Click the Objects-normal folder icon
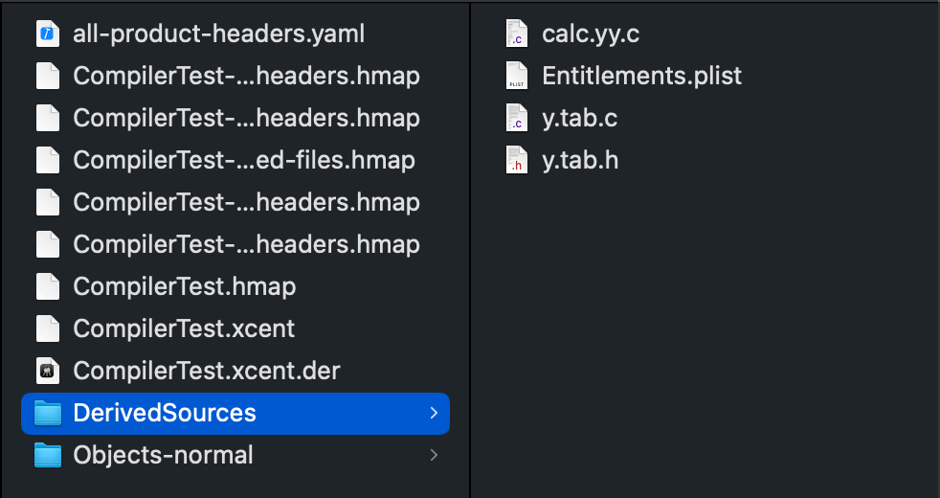 click(48, 455)
